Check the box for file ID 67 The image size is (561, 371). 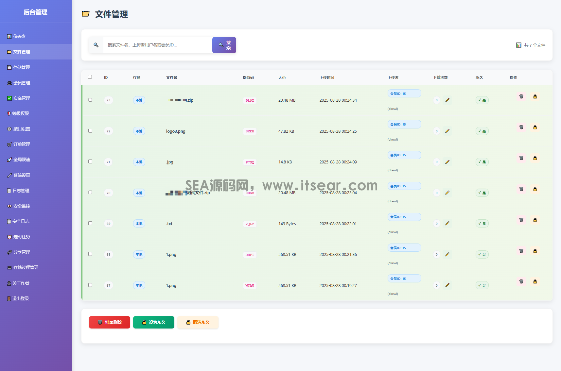coord(90,285)
